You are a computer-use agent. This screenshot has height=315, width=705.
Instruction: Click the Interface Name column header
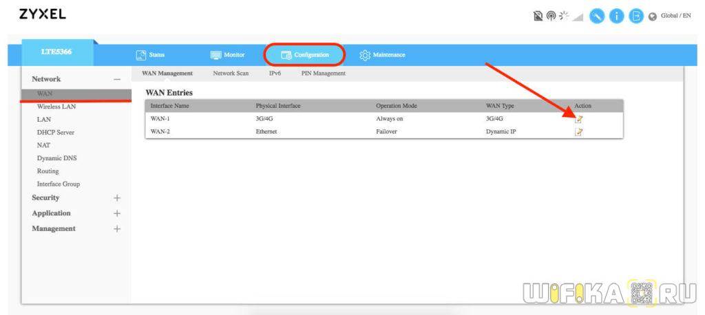point(169,106)
